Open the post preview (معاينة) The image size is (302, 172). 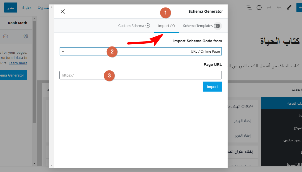pyautogui.click(x=27, y=8)
